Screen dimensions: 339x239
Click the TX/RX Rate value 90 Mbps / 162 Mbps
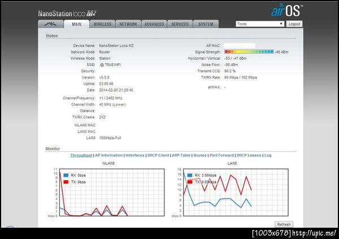(x=241, y=77)
